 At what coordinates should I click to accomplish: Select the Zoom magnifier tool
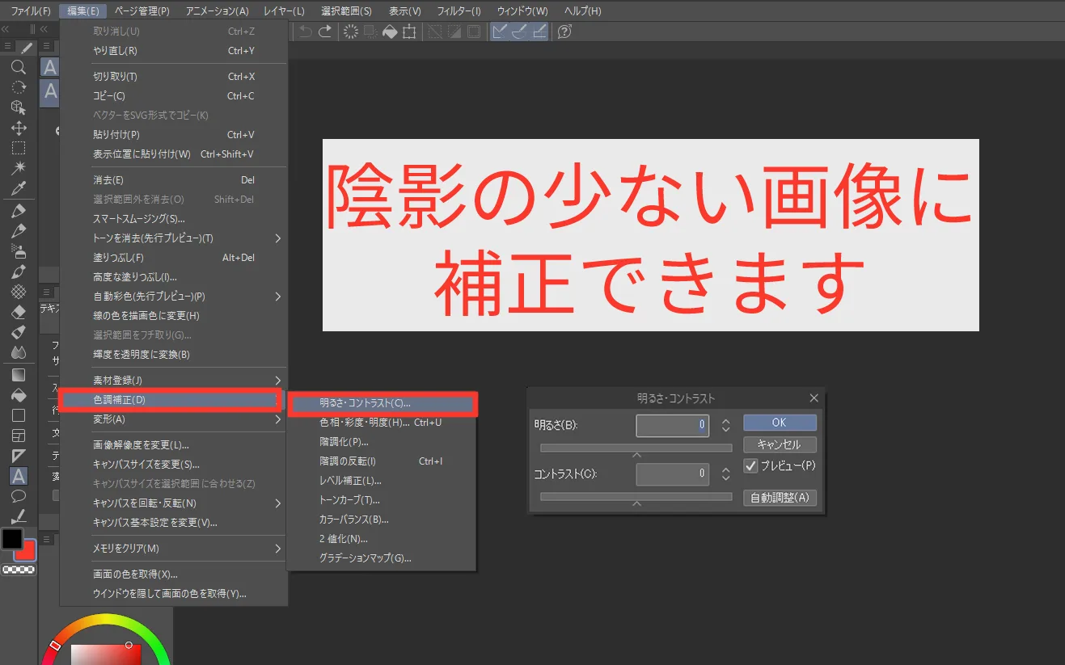[x=19, y=67]
